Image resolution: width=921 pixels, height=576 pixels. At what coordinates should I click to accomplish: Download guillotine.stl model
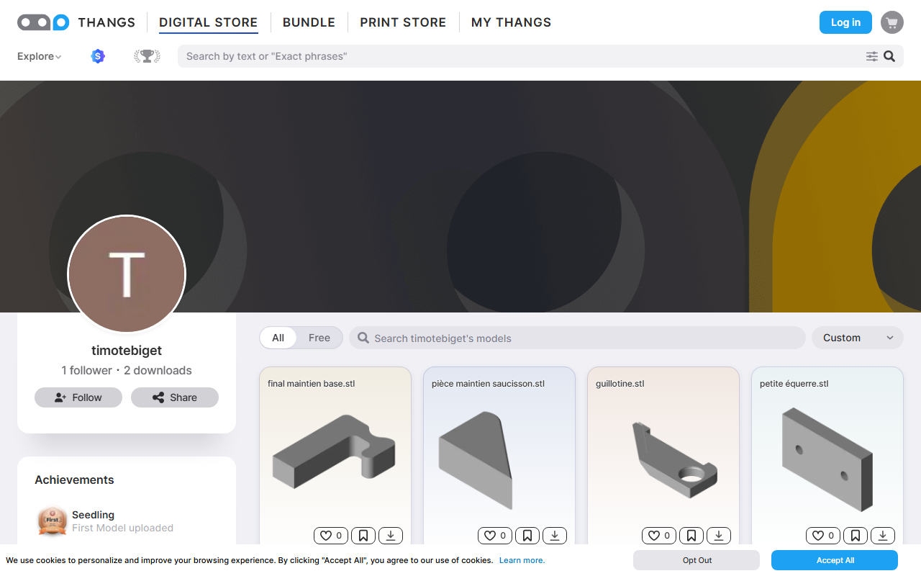[719, 536]
